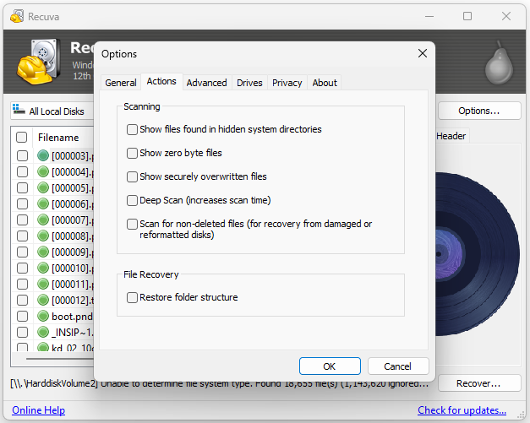Click the green status dot for [000012]

tap(43, 300)
